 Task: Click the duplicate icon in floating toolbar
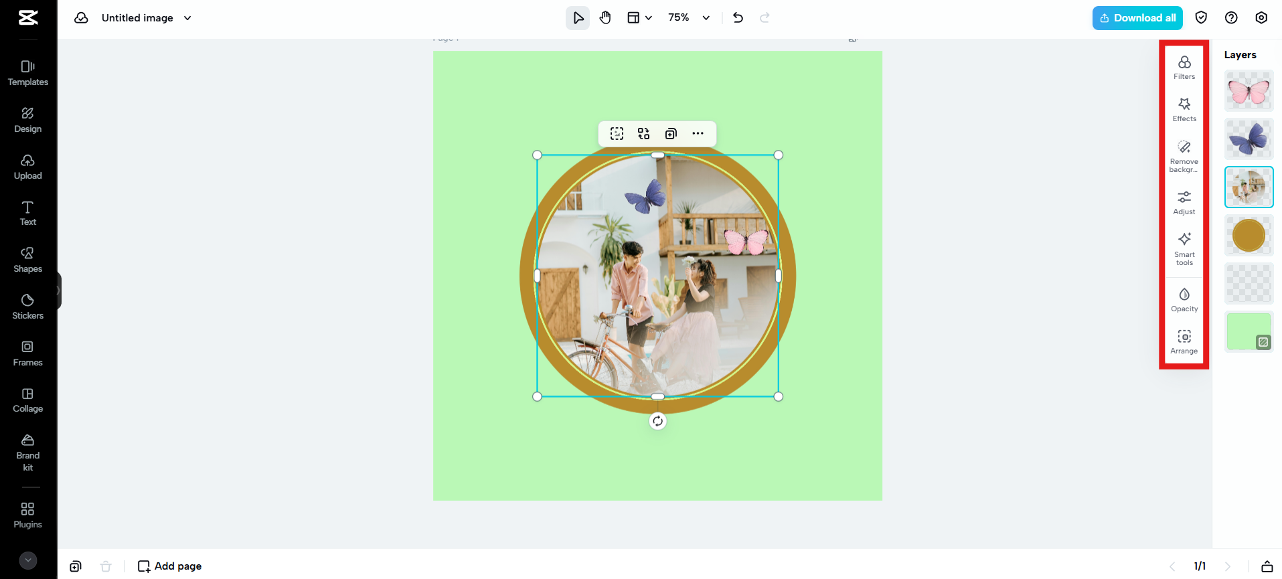click(x=671, y=134)
